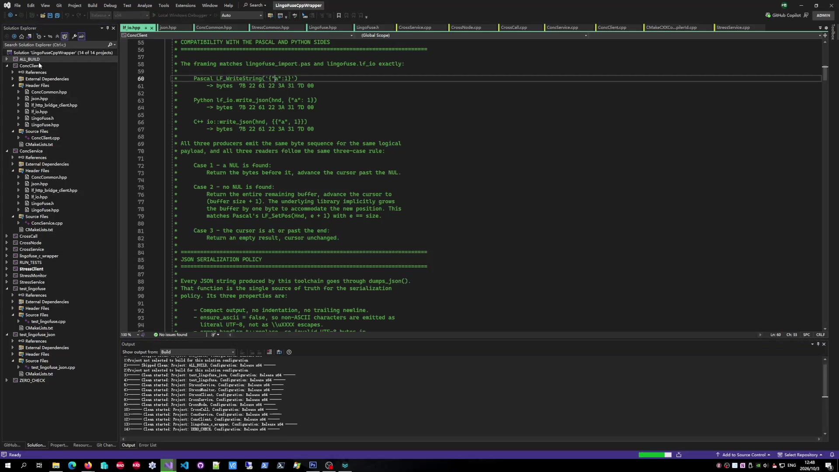The width and height of the screenshot is (839, 472).
Task: Click the ADMIN badge button
Action: click(x=823, y=15)
